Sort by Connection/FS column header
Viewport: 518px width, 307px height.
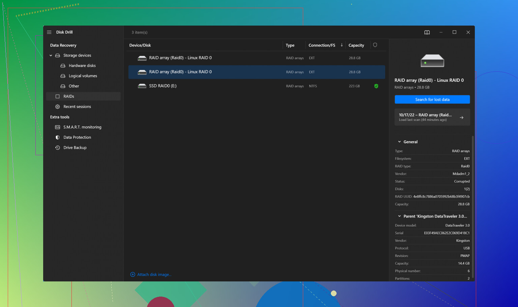tap(322, 45)
